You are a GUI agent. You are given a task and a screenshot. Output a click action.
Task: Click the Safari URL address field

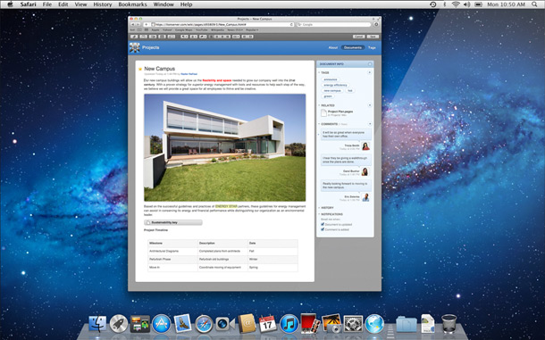[222, 25]
